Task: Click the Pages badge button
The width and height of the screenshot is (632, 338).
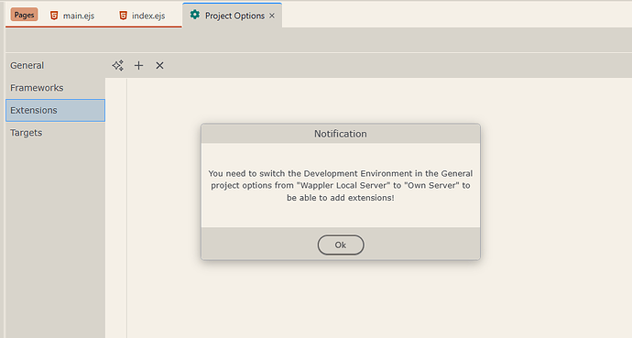Action: (24, 15)
